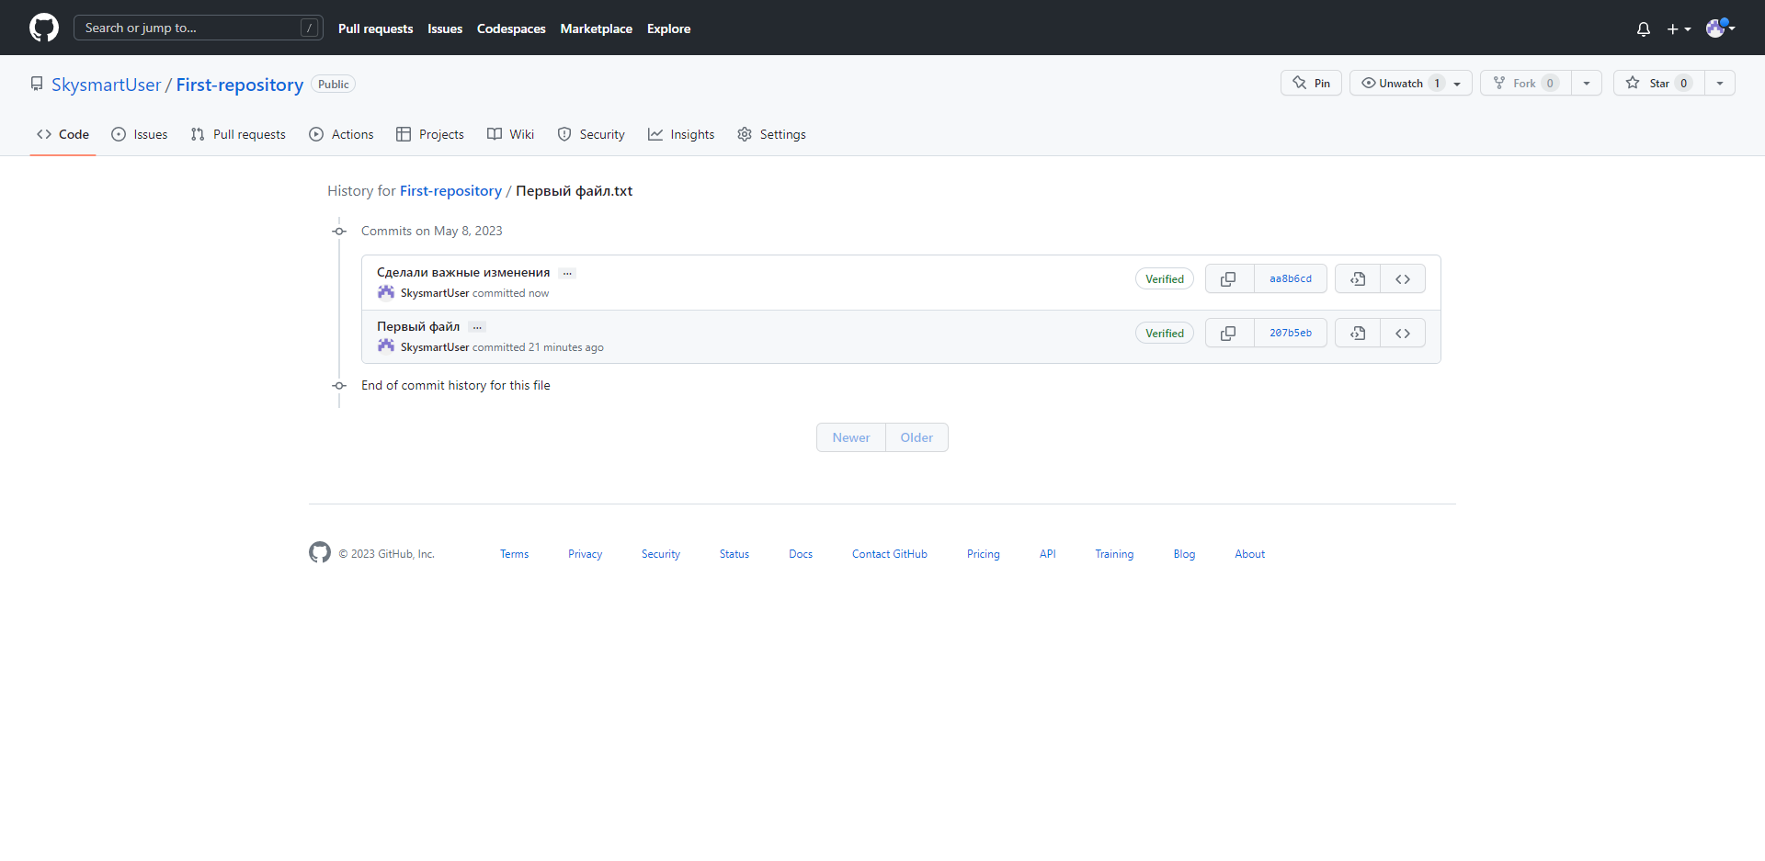Click the footer GitHub logo

coord(320,552)
